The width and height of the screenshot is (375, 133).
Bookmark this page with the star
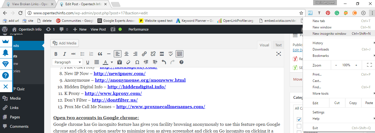[301, 13]
